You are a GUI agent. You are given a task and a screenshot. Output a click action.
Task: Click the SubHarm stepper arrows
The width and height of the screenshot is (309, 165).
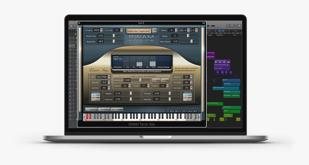[x=130, y=86]
